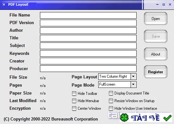174x124 pixels.
Task: Expand the Page Mode dropdown arrow
Action: (133, 84)
